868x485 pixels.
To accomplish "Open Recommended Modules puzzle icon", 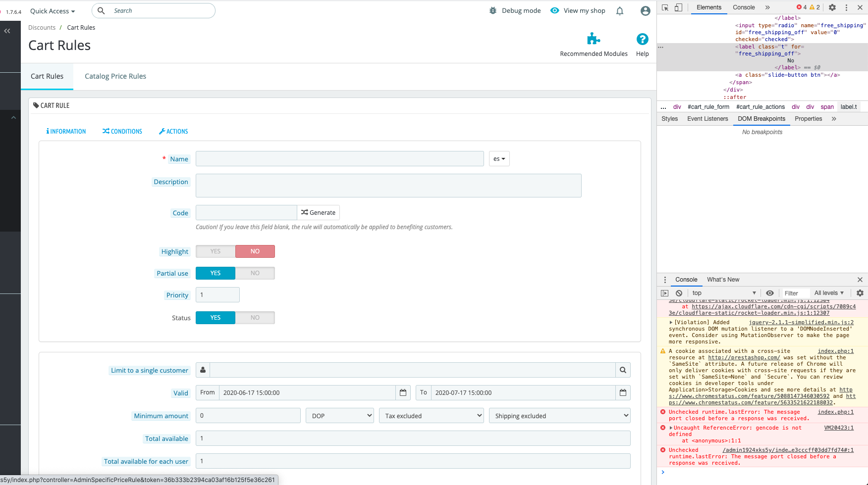I will point(594,39).
